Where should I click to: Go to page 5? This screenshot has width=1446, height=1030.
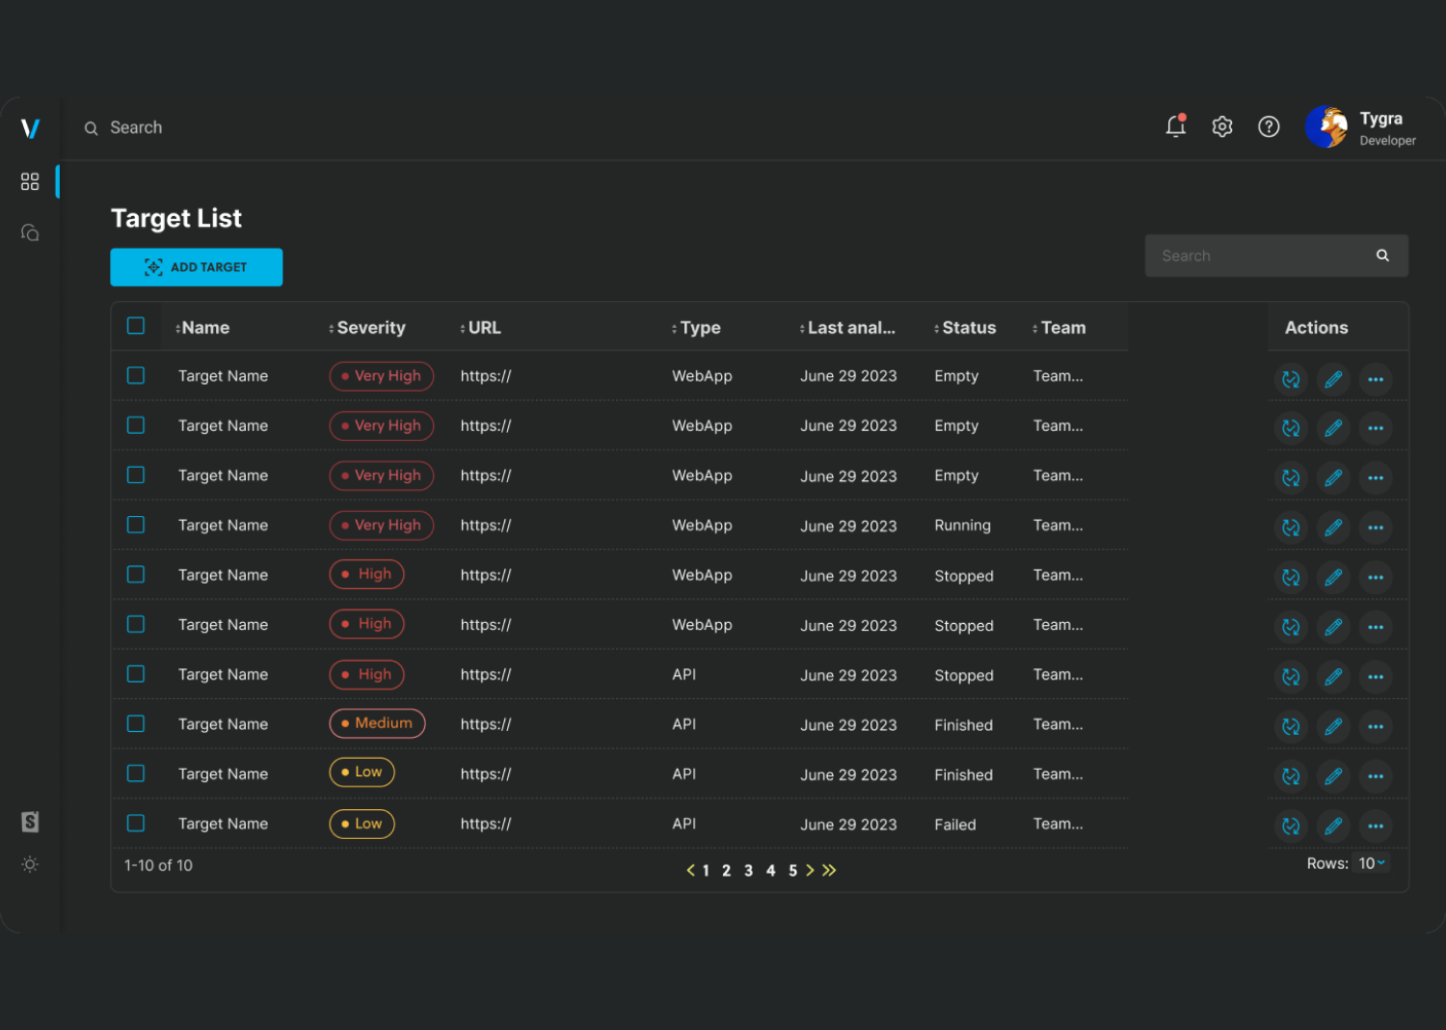point(792,871)
